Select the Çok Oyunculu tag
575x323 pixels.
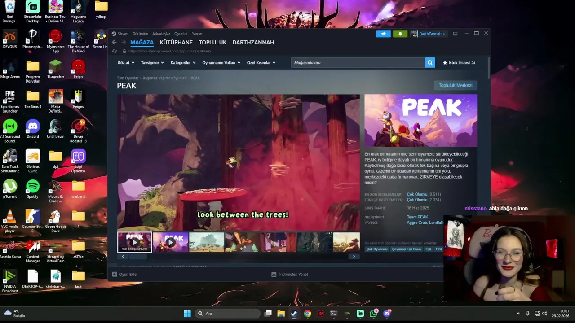coord(377,249)
